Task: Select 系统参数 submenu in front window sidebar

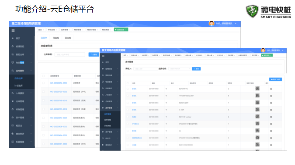Action: [x=108, y=126]
